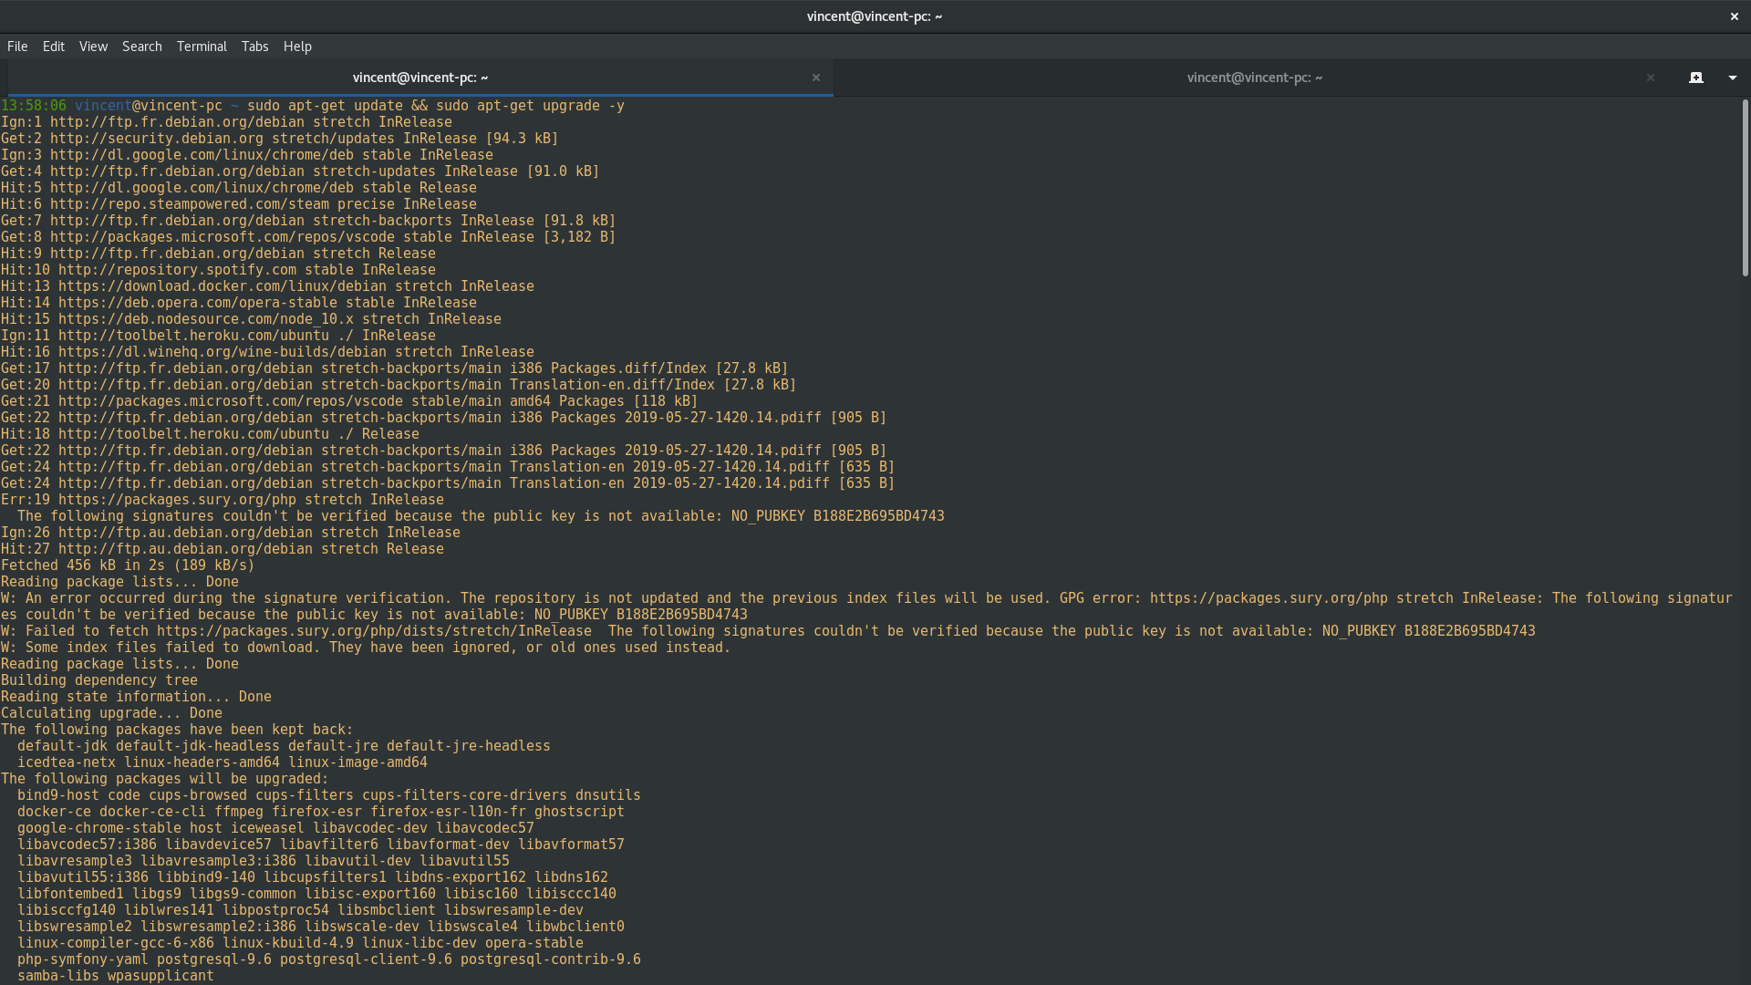Close the terminal window
The image size is (1751, 985).
(1735, 16)
